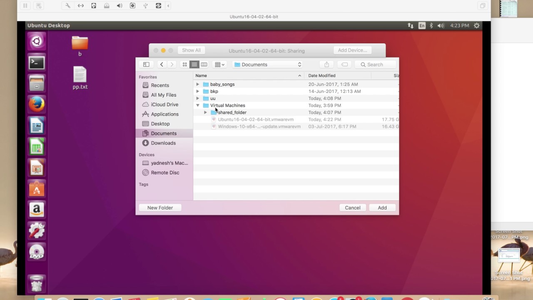Select the baby_songs folder row

296,84
